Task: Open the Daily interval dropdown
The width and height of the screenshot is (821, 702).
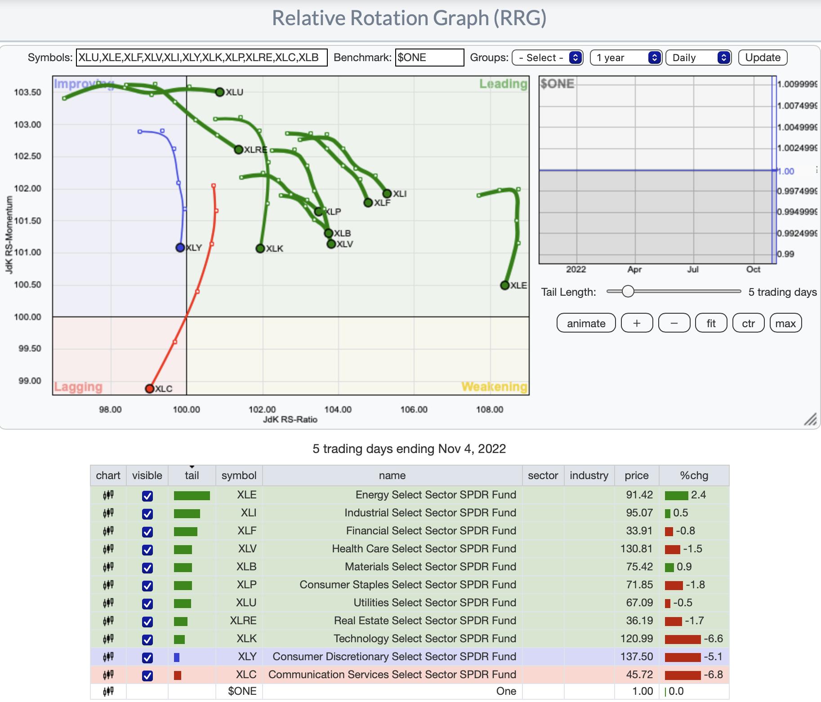Action: [698, 58]
